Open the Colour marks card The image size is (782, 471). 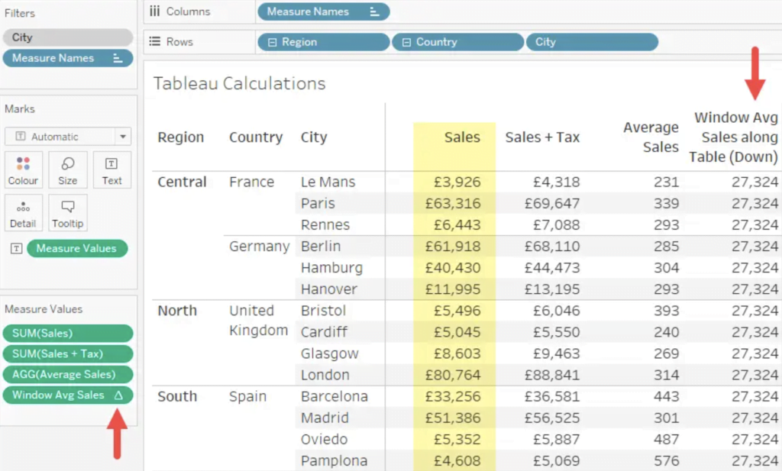(23, 170)
